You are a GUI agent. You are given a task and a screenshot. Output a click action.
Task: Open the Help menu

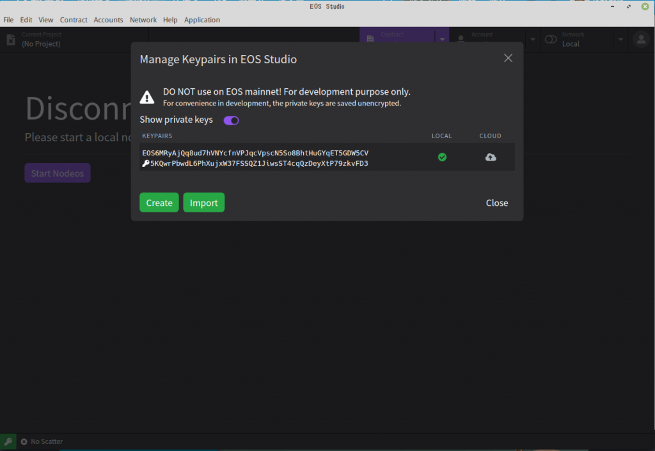click(x=170, y=20)
